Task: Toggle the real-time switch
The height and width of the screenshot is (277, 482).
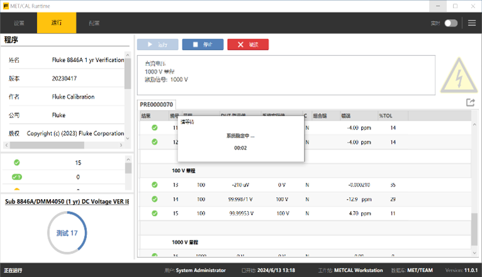Action: (451, 23)
